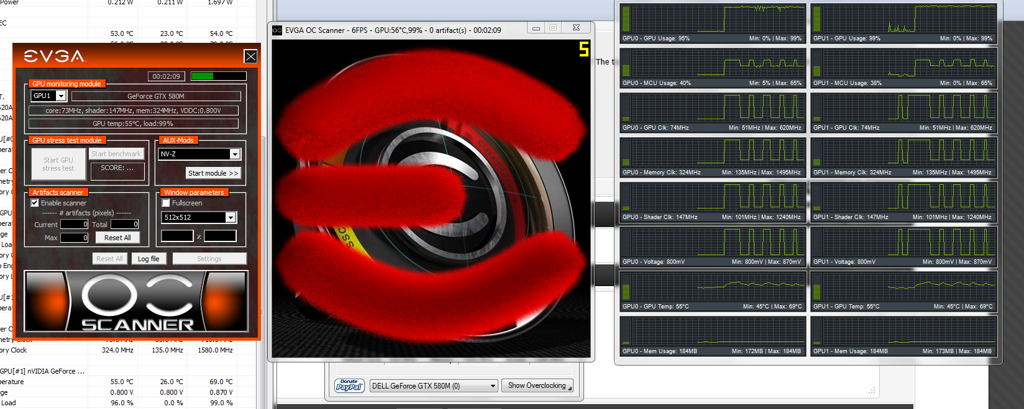Image resolution: width=1024 pixels, height=409 pixels.
Task: Click the GPU1 - GPU Temp graph
Action: tap(903, 290)
